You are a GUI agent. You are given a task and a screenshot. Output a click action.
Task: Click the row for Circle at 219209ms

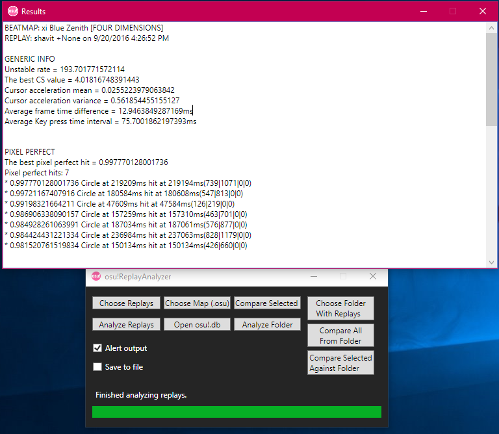pos(128,183)
